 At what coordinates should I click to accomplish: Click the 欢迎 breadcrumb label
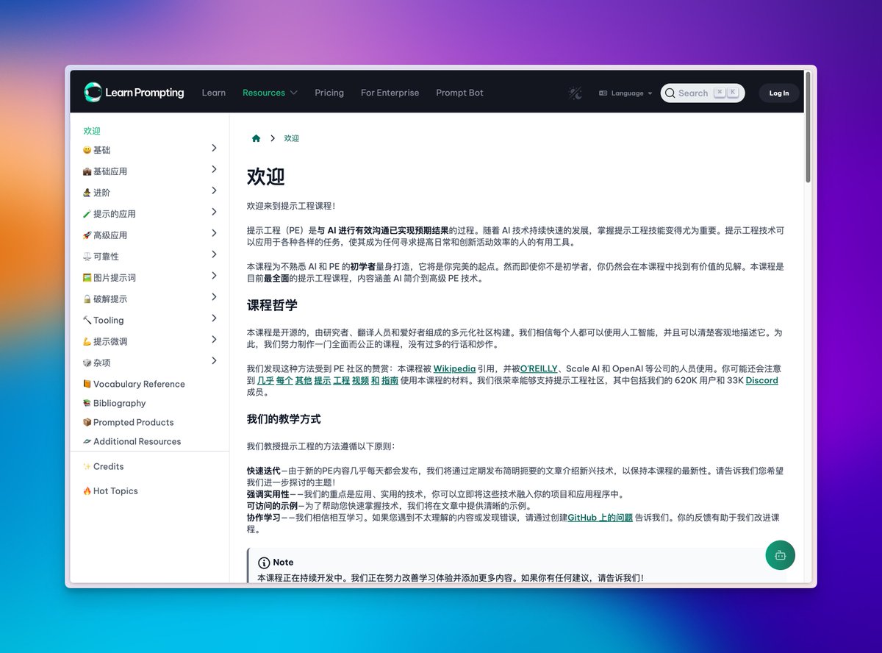[x=292, y=138]
